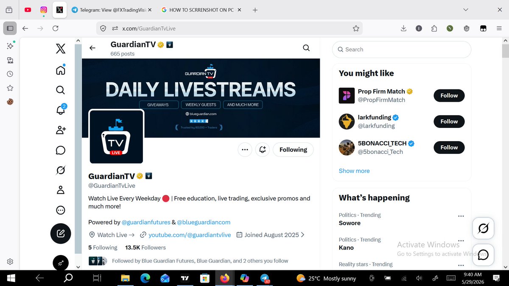Go back one page in browser

click(25, 28)
